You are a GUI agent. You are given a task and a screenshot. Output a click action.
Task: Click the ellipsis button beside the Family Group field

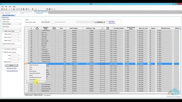(x=20, y=37)
